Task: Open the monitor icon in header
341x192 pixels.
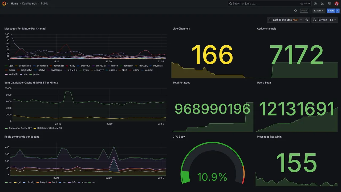Action: pos(330,3)
